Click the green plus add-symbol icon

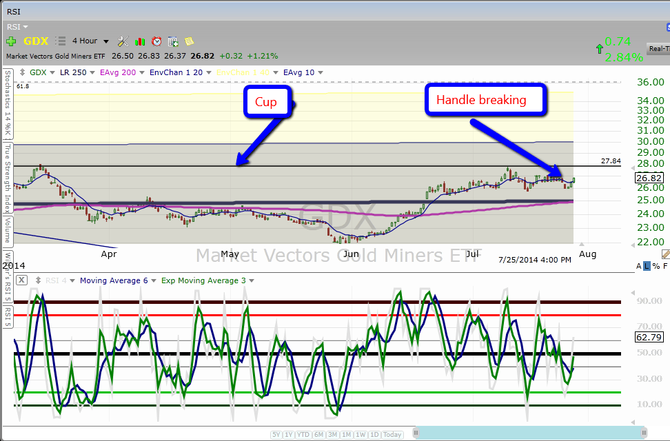(11, 41)
